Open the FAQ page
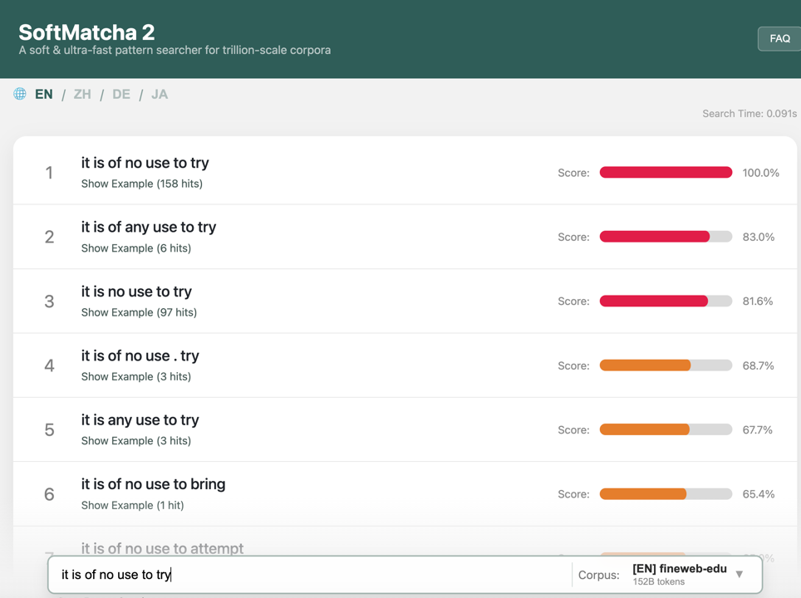This screenshot has height=598, width=801. point(779,39)
